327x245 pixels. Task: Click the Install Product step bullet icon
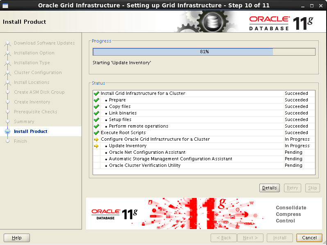(x=8, y=131)
